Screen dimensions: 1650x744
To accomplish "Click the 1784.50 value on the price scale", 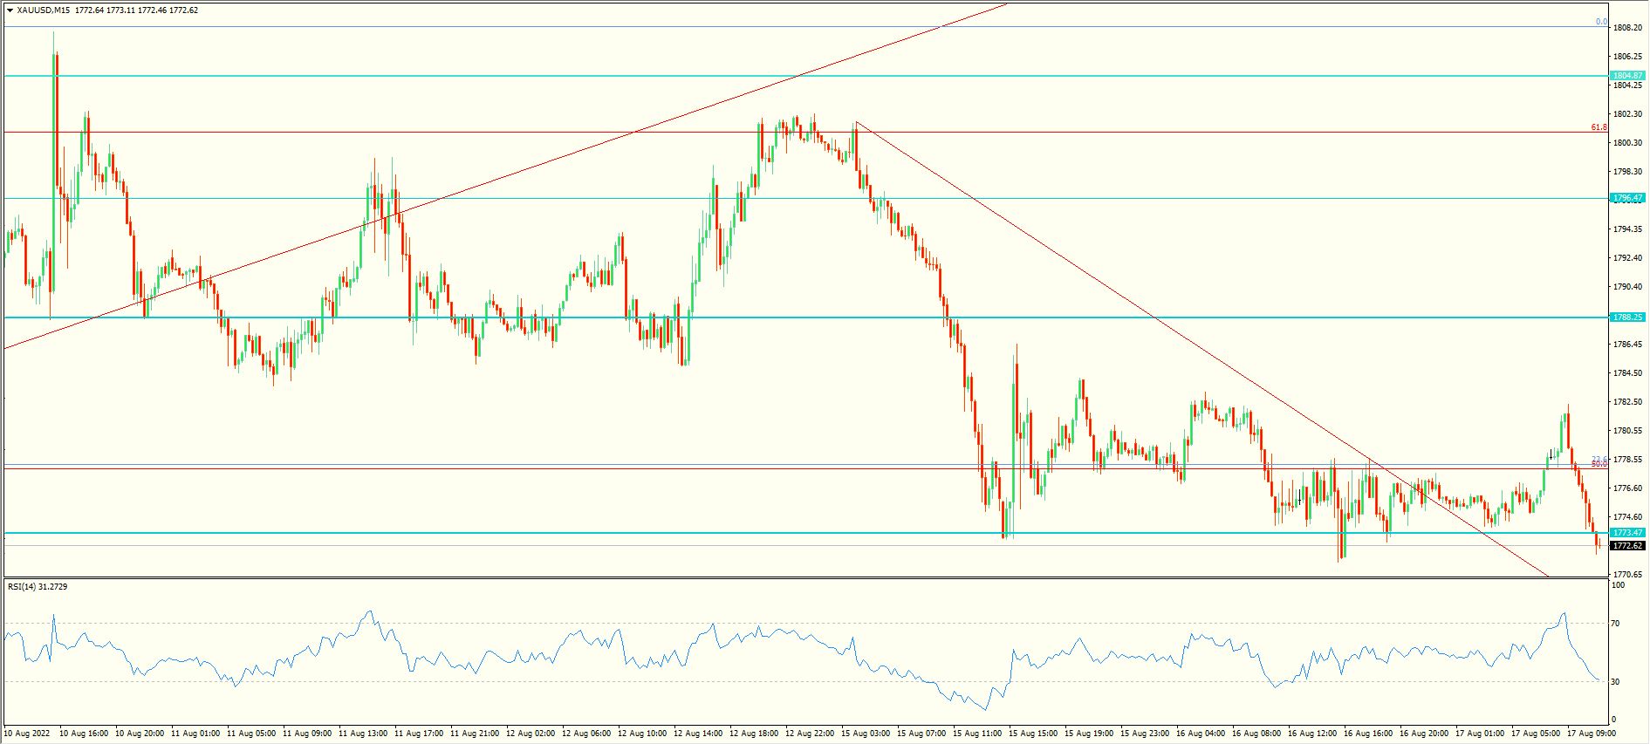I will [x=1628, y=373].
